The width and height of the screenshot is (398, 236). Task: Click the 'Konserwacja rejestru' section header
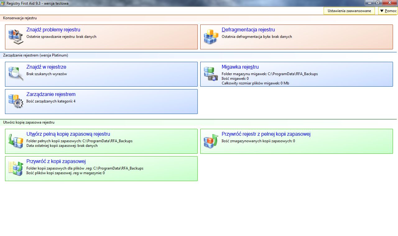coord(20,18)
